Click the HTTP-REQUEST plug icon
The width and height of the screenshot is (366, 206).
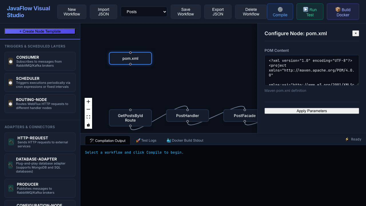pyautogui.click(x=11, y=142)
